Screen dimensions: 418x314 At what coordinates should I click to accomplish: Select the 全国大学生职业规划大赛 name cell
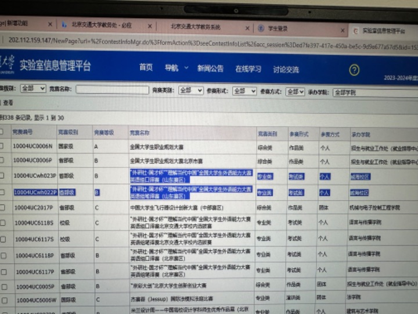pos(157,147)
